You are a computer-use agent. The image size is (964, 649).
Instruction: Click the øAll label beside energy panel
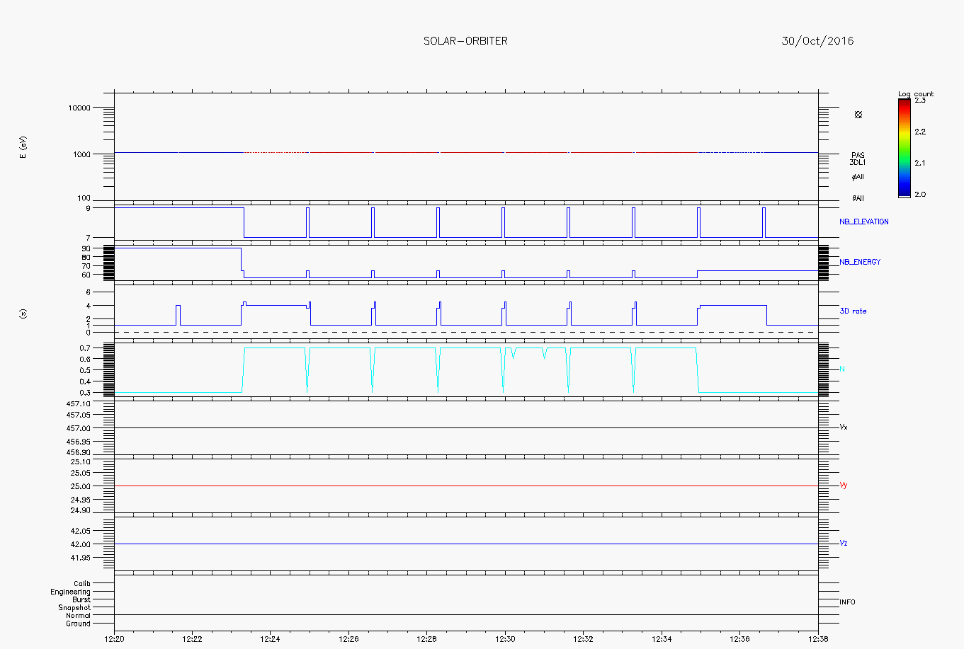click(x=858, y=177)
